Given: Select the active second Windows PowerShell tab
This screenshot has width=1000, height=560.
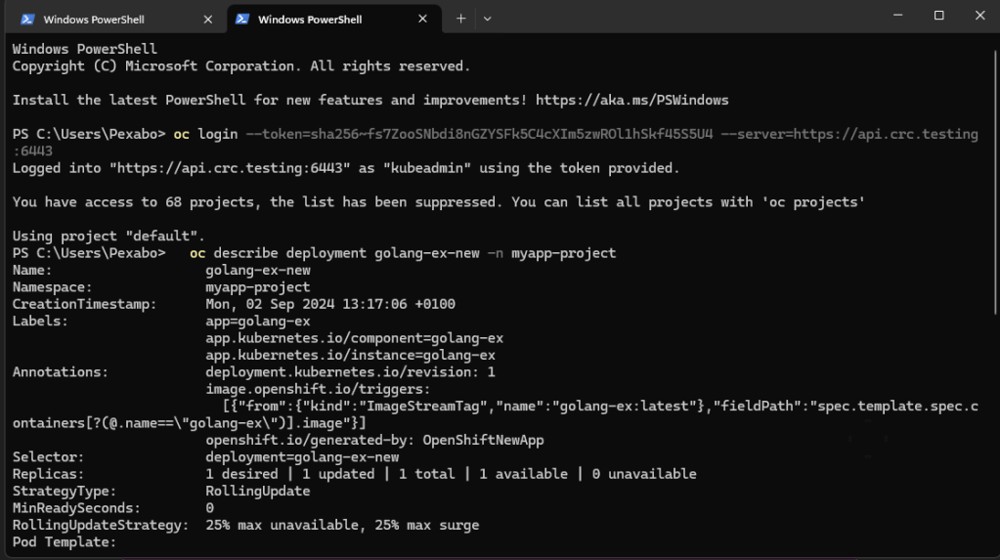Looking at the screenshot, I should (x=333, y=20).
